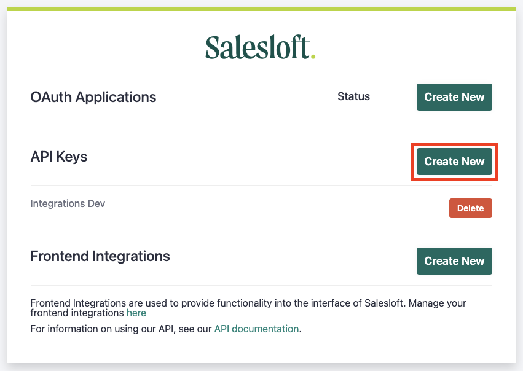Select the Frontend Integrations heading

100,256
